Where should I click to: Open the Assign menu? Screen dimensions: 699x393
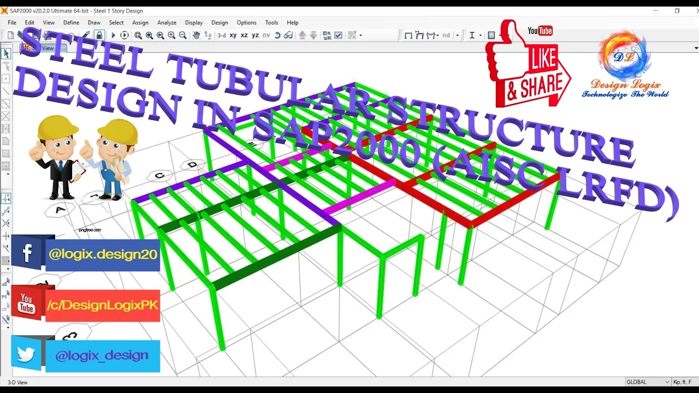[140, 22]
